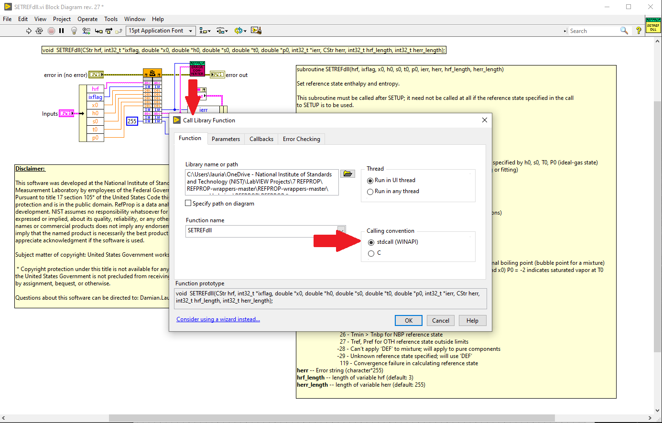Screen dimensions: 662x423
Task: Select the 'Run in any thread' radio button
Action: click(370, 191)
